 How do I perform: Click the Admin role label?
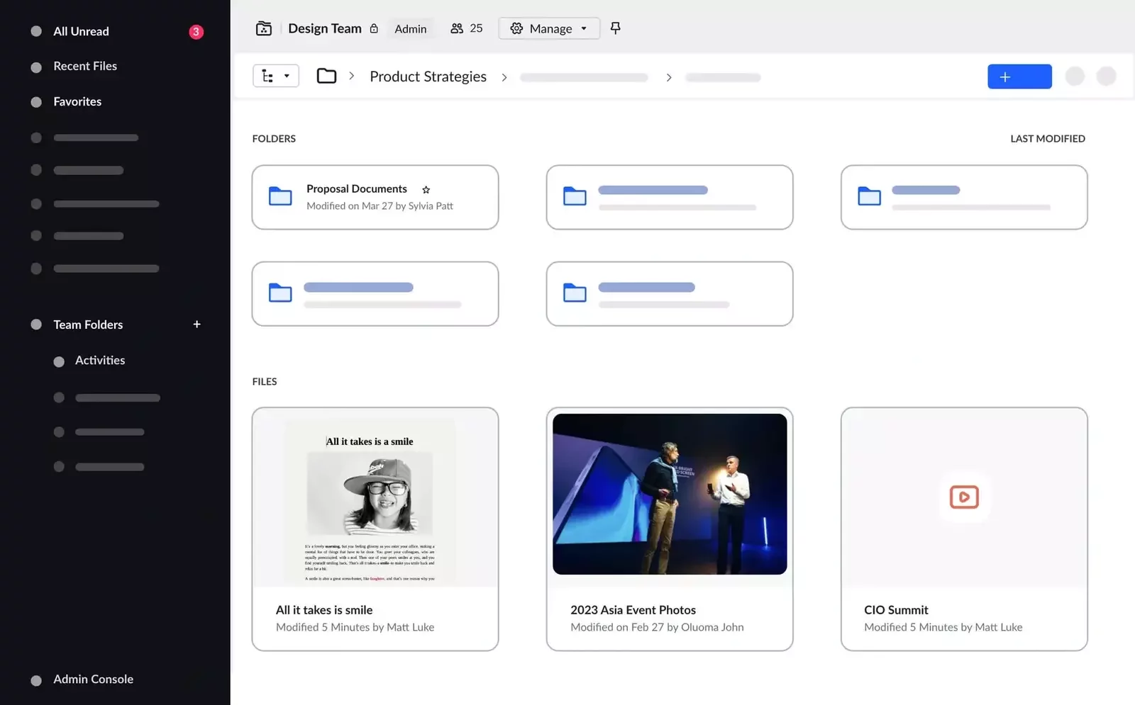(x=411, y=29)
